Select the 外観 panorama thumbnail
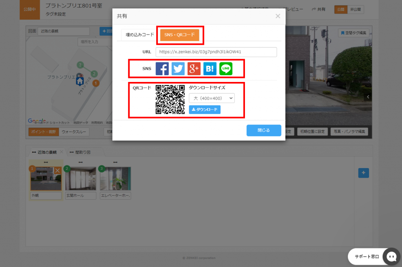 pos(46,179)
